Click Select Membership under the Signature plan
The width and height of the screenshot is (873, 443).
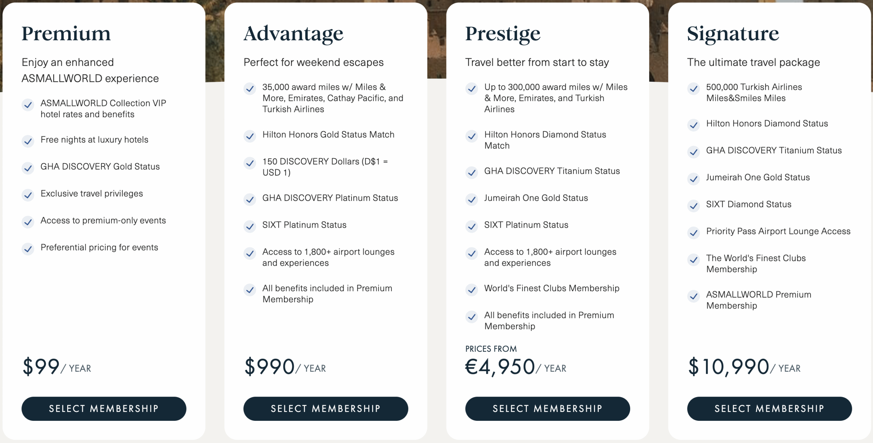tap(769, 409)
